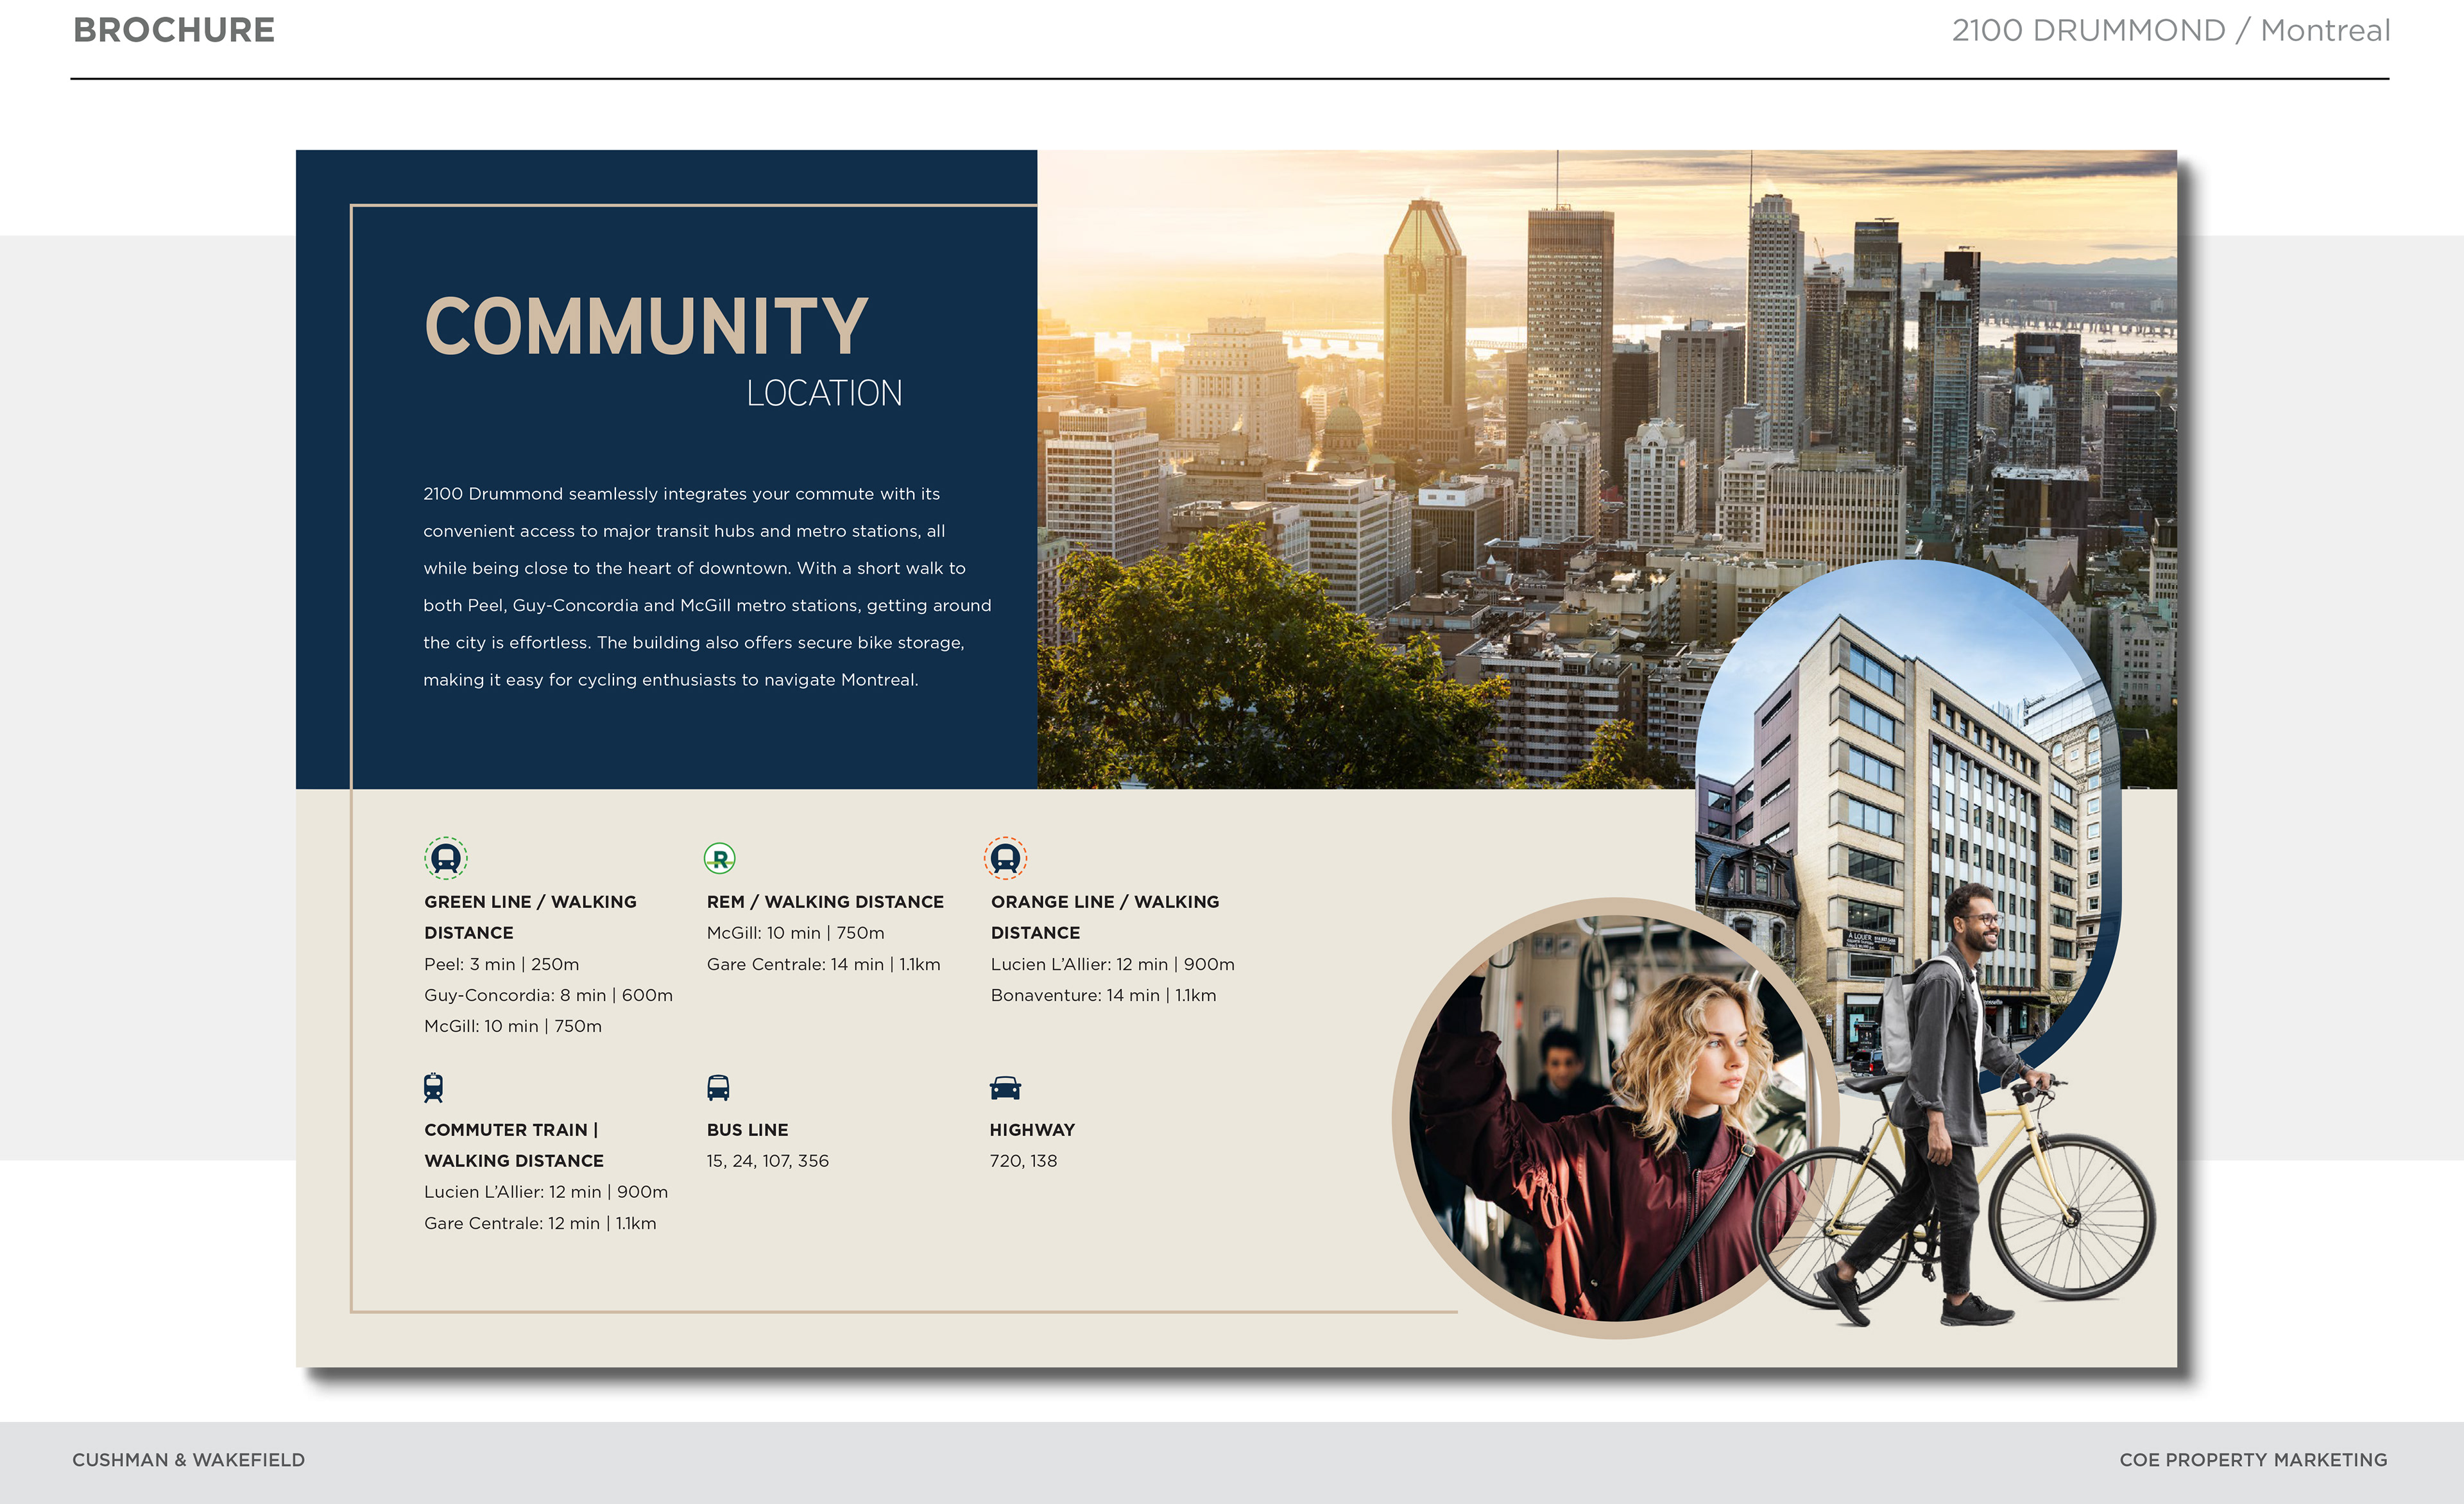Click the green REM circle icon

pyautogui.click(x=719, y=858)
